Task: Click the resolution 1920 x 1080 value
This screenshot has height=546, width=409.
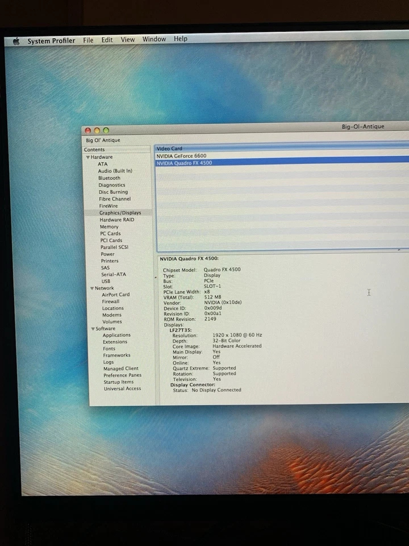Action: (237, 335)
